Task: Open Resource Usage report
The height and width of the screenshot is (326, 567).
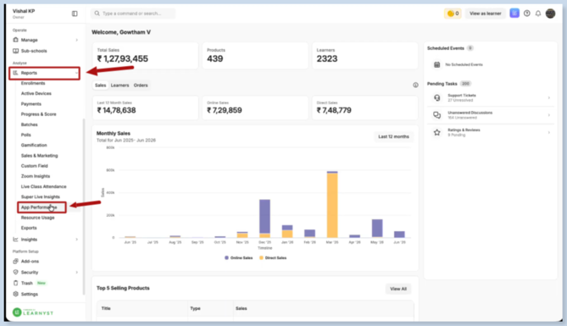Action: 37,218
